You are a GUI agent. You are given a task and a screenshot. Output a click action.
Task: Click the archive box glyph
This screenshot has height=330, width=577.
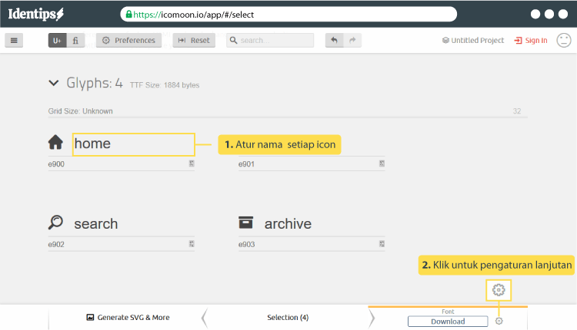[x=246, y=223]
